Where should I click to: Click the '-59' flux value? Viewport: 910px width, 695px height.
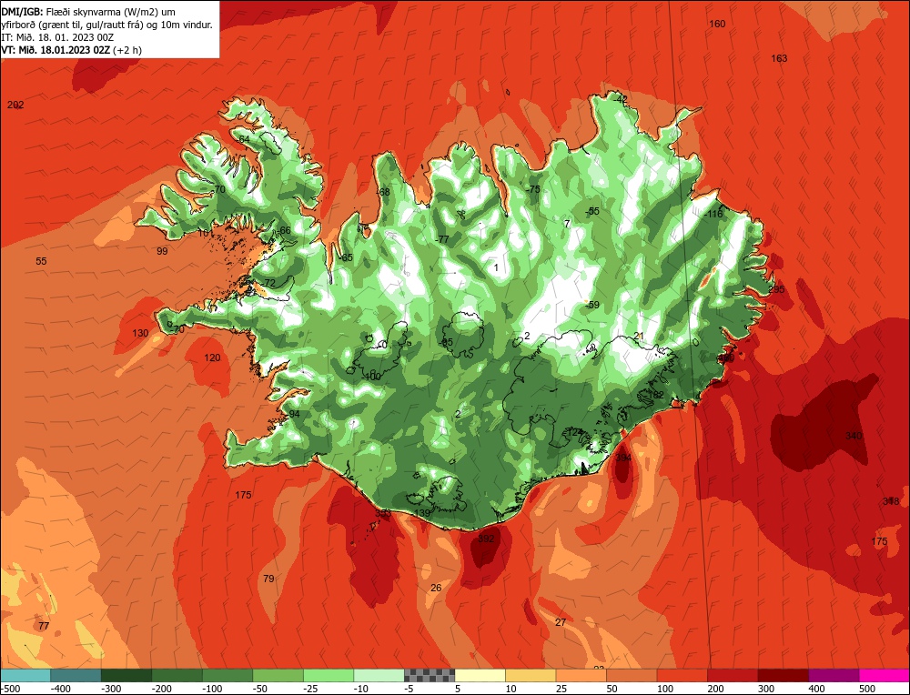(592, 305)
